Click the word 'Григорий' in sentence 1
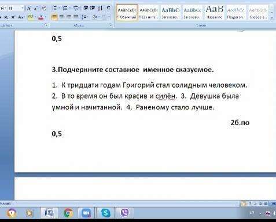The height and width of the screenshot is (222, 276). (138, 85)
